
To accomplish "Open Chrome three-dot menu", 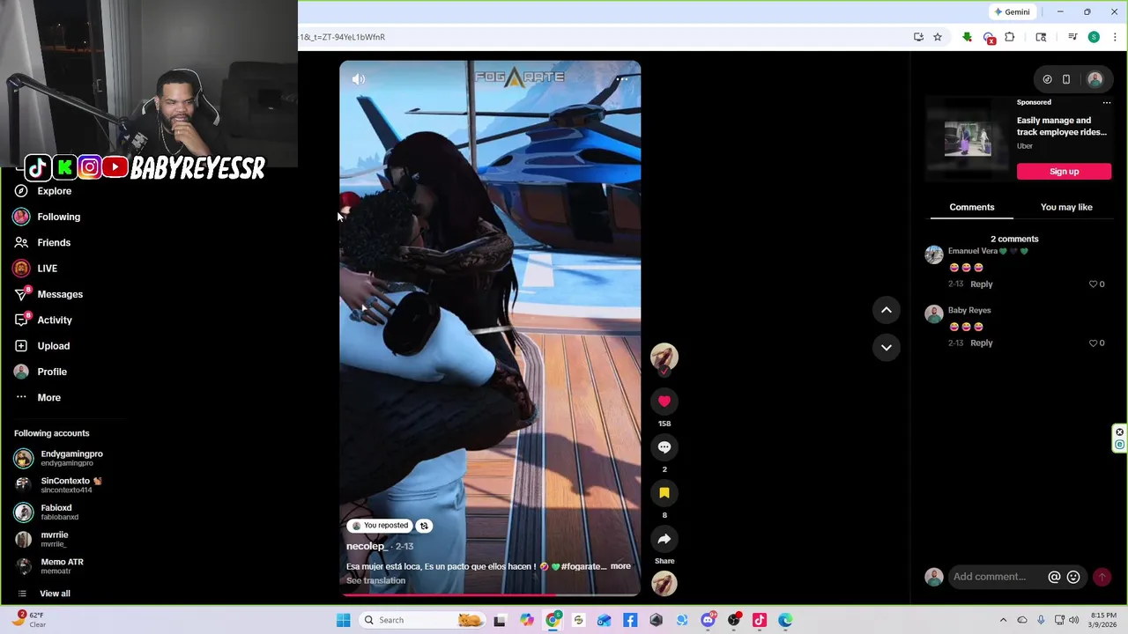I will (x=1115, y=37).
